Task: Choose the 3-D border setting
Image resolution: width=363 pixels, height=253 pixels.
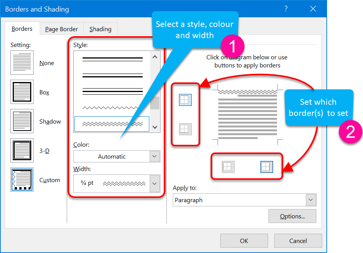Action: 22,150
